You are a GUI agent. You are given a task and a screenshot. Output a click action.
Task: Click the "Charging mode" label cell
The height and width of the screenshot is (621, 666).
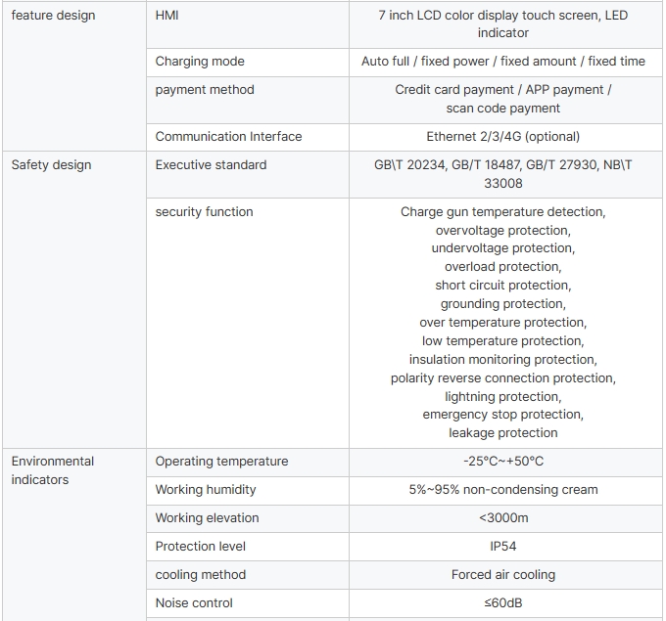(x=200, y=62)
